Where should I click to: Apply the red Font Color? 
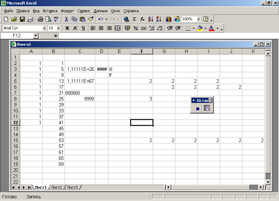(212, 28)
